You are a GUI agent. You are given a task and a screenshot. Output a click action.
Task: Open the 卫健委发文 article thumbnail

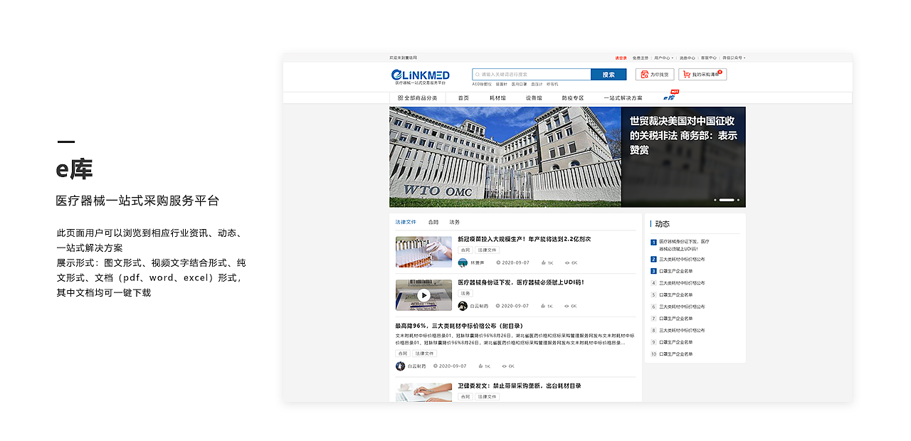click(x=423, y=393)
